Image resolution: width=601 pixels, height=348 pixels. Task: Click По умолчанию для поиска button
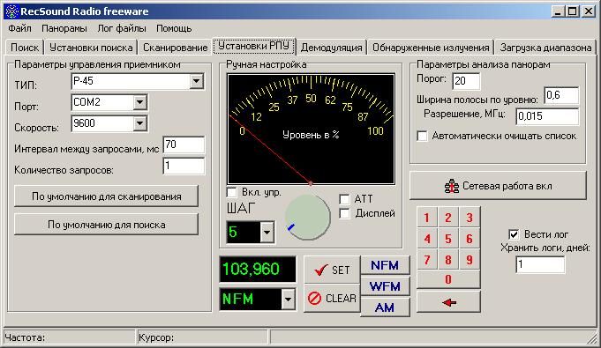pos(106,225)
